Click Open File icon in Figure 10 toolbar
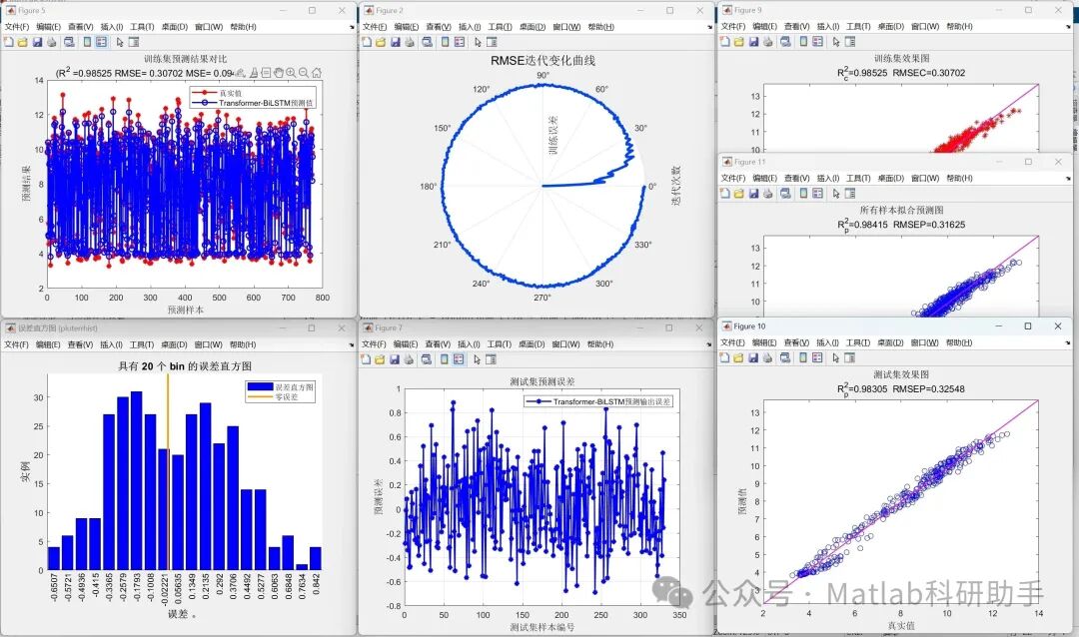The width and height of the screenshot is (1079, 637). [738, 357]
